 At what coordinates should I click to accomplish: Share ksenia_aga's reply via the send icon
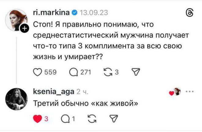click(114, 119)
